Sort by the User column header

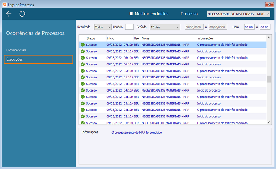[137, 38]
